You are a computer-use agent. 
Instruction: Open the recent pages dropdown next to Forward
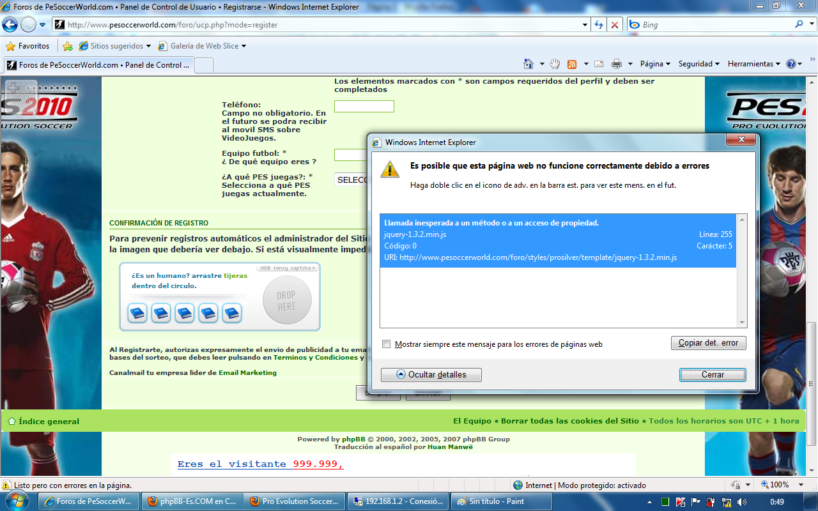42,25
